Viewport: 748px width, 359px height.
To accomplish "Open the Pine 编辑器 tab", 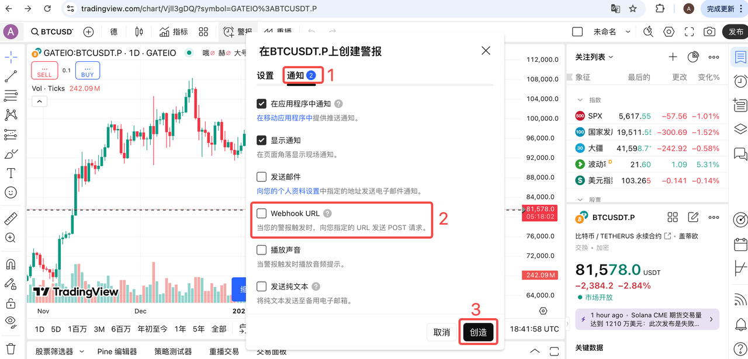I will (117, 351).
